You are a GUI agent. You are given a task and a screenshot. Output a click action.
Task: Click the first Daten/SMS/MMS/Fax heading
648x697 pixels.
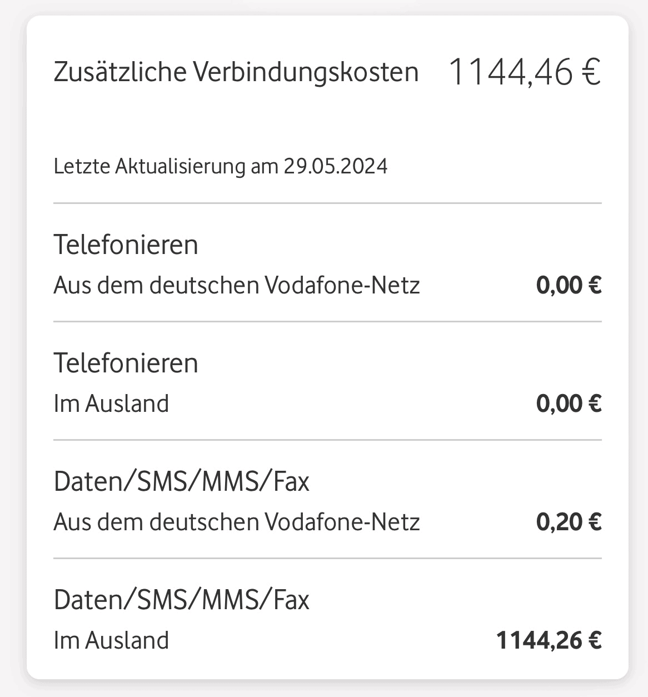click(181, 481)
